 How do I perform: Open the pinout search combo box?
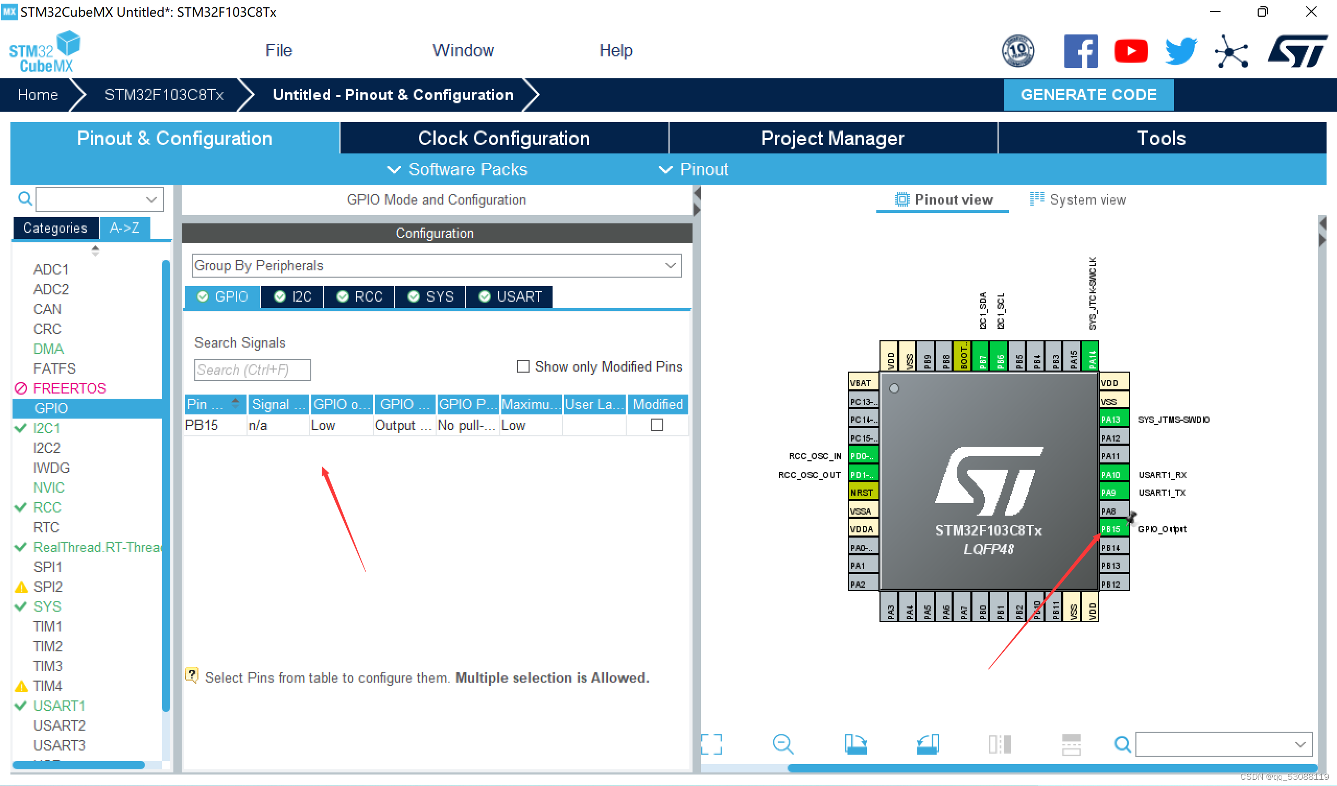coord(1224,745)
